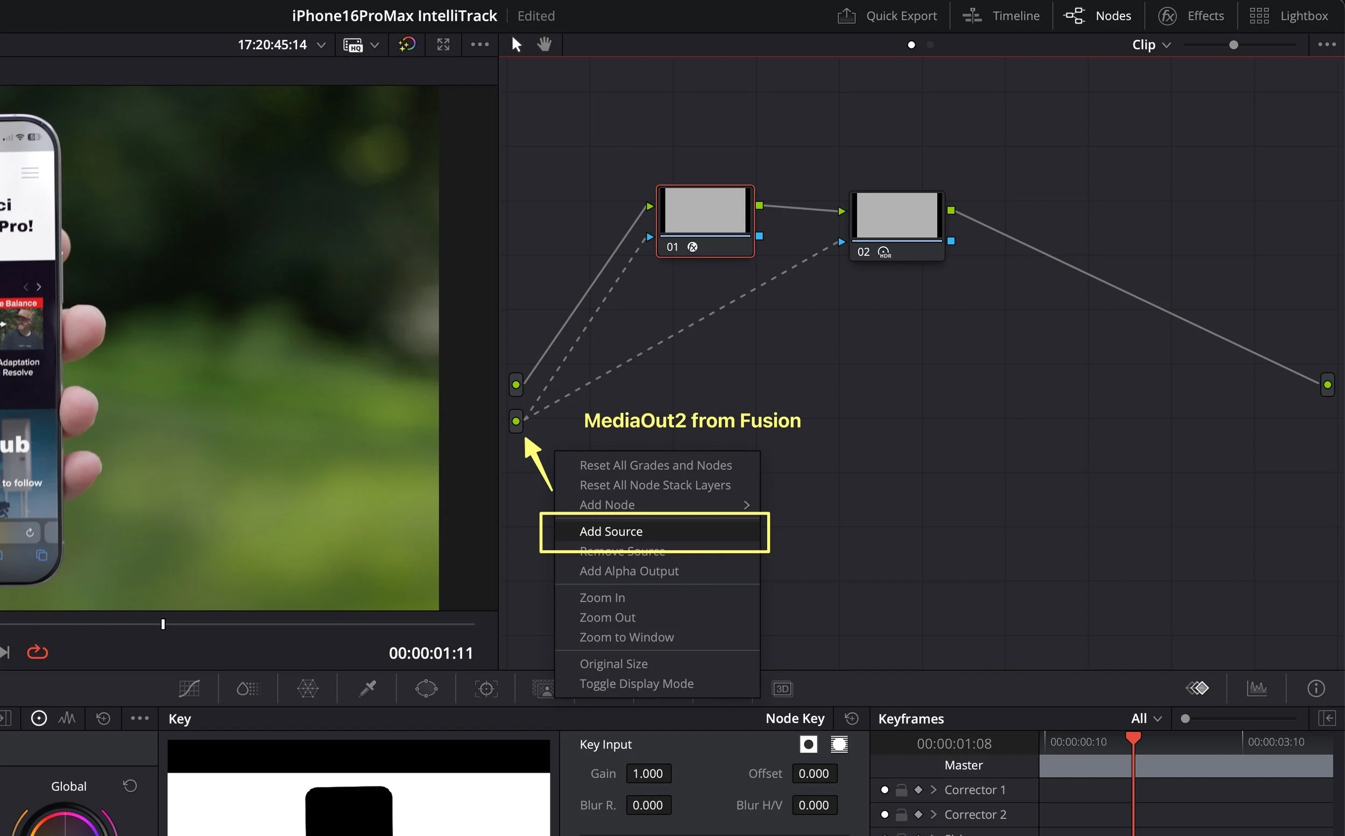Image resolution: width=1345 pixels, height=836 pixels.
Task: Click the Gain value field
Action: tap(648, 774)
